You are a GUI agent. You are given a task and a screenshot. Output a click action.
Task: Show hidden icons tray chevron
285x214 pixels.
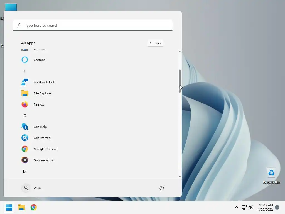pos(237,207)
